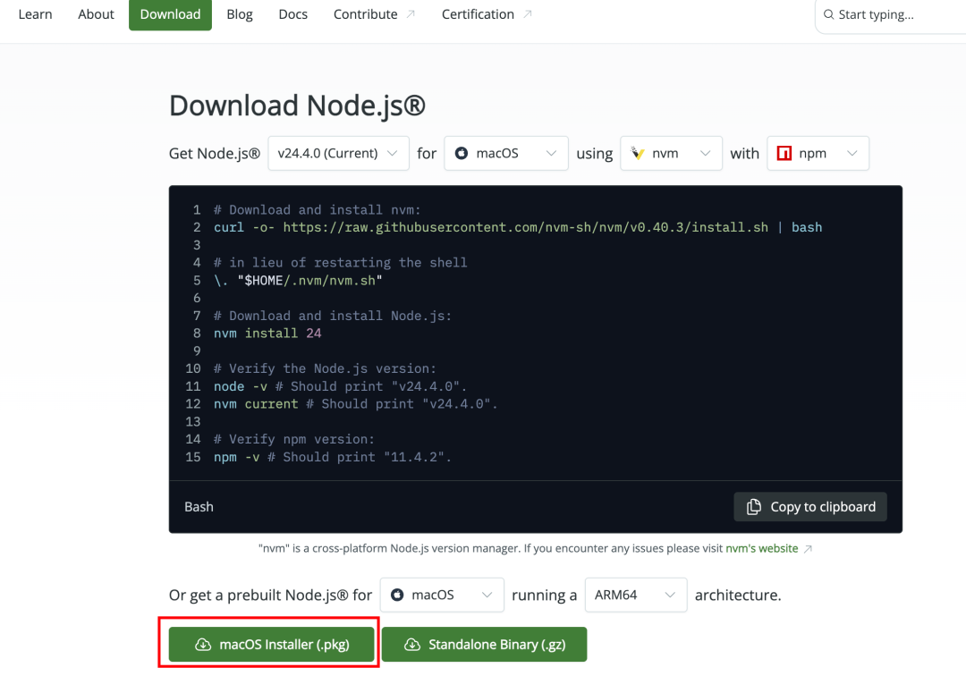Click the cloud icon on Standalone Binary button
Image resolution: width=966 pixels, height=676 pixels.
point(411,645)
